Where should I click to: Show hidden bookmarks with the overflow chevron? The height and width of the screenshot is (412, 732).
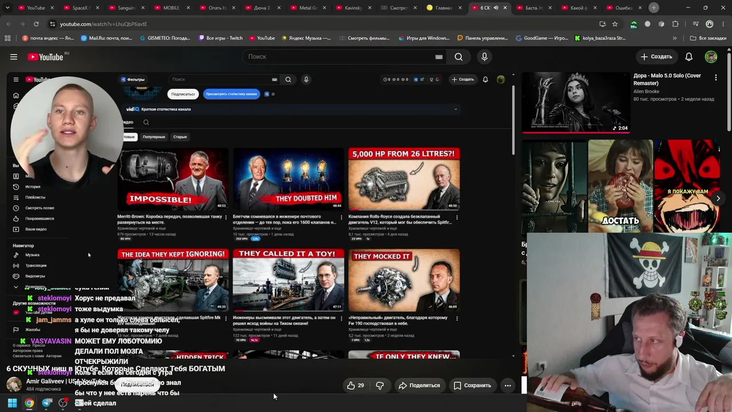(675, 38)
